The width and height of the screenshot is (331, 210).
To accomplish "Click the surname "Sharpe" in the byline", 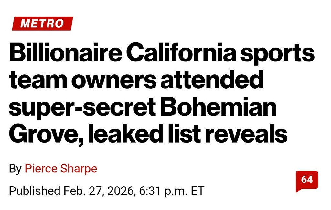I will [79, 169].
